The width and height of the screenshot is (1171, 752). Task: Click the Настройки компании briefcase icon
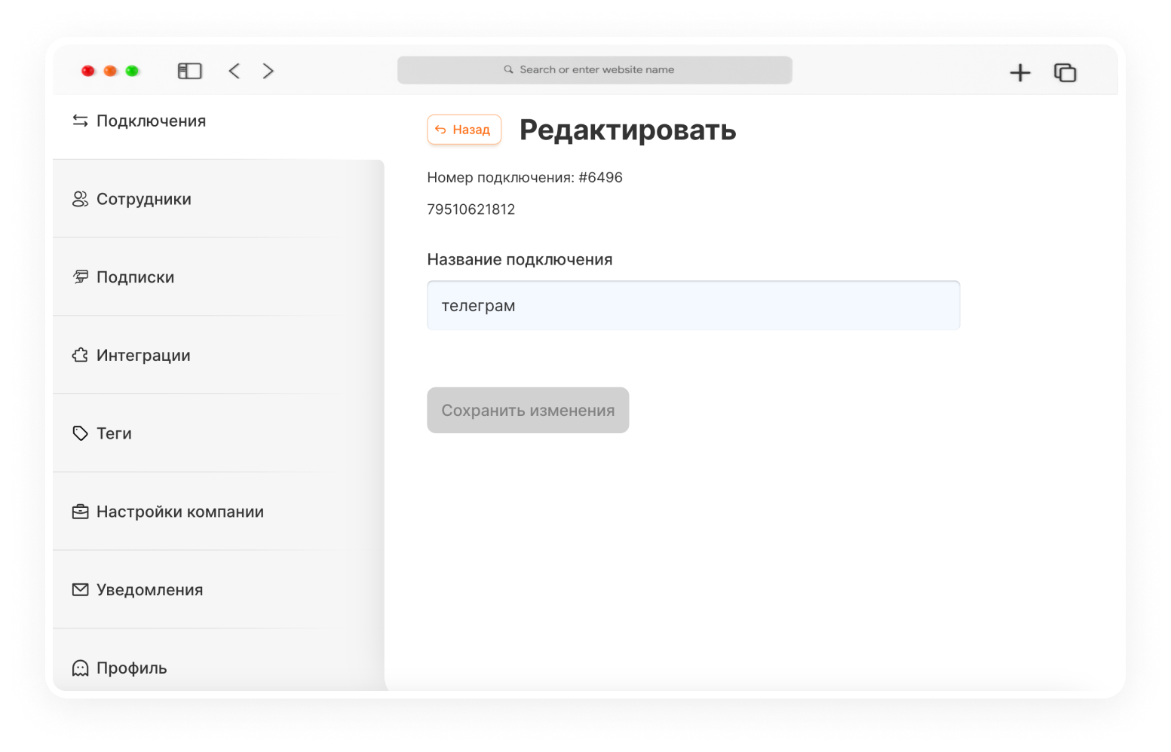pyautogui.click(x=80, y=512)
